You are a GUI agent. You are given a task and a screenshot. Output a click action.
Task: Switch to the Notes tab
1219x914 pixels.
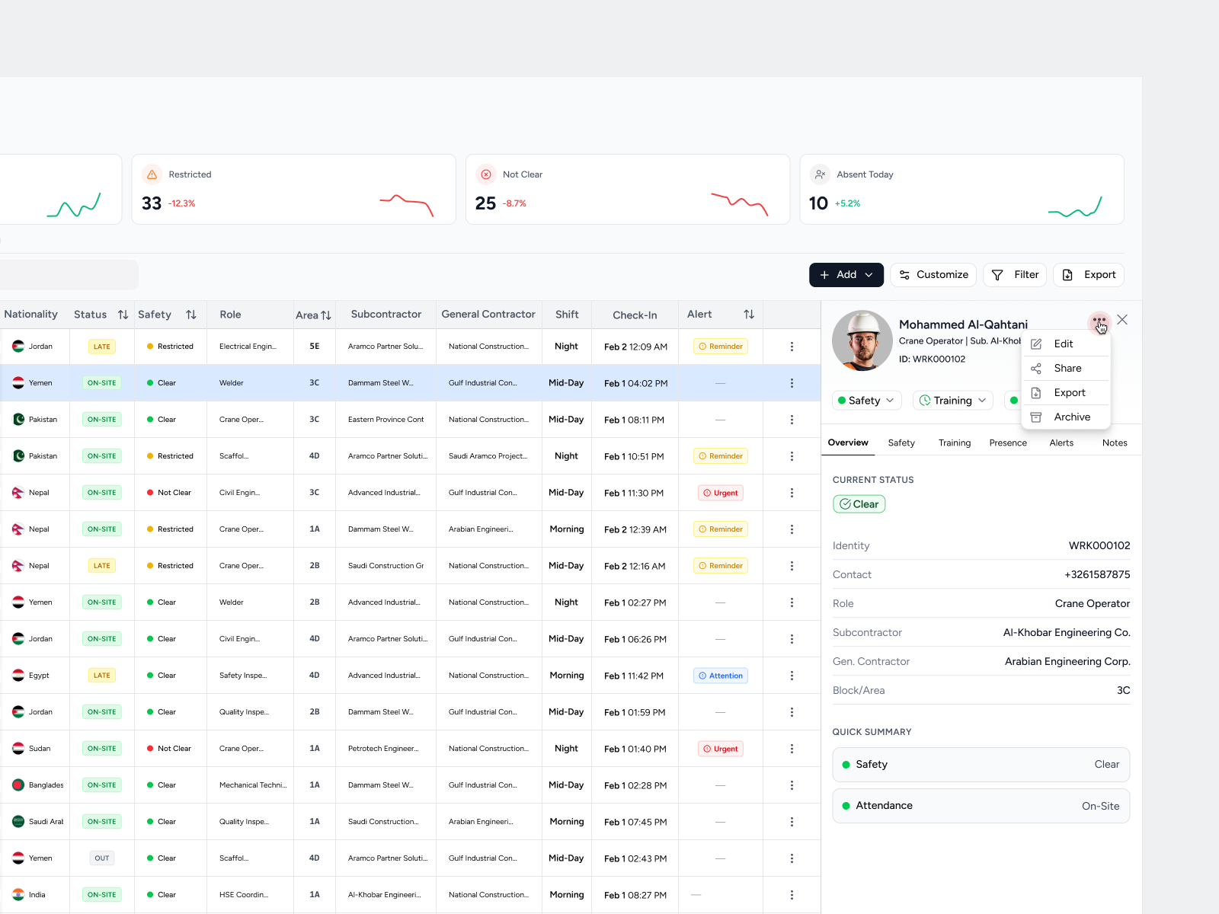(x=1114, y=443)
